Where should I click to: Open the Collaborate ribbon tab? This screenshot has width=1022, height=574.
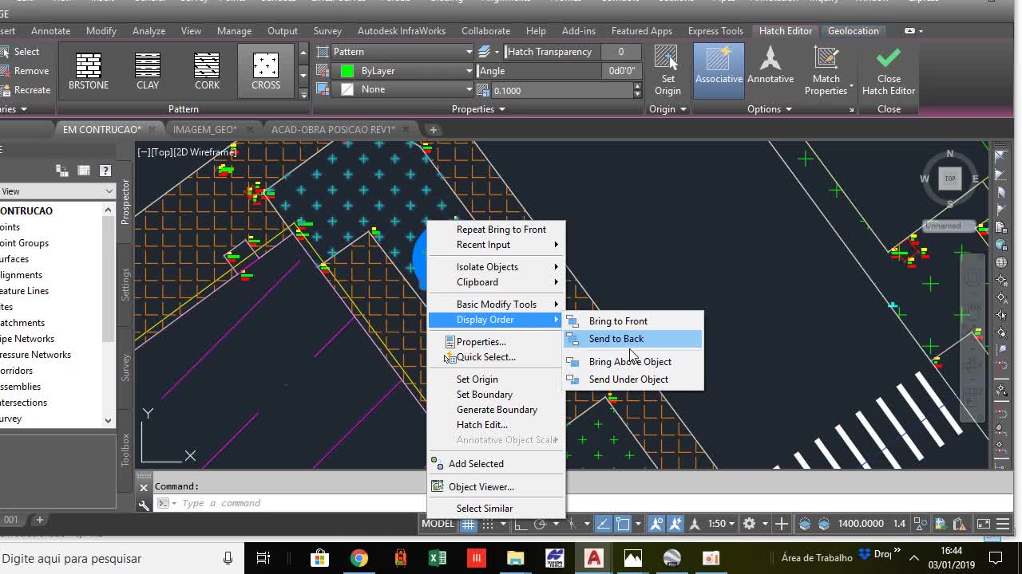click(485, 31)
